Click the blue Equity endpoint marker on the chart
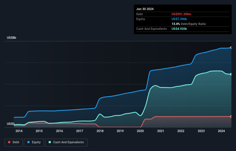The height and width of the screenshot is (151, 236). coord(231,48)
